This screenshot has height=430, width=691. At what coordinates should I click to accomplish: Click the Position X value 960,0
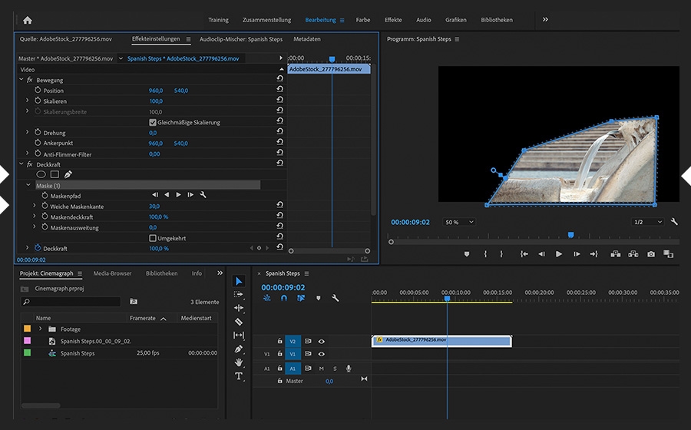pyautogui.click(x=156, y=91)
